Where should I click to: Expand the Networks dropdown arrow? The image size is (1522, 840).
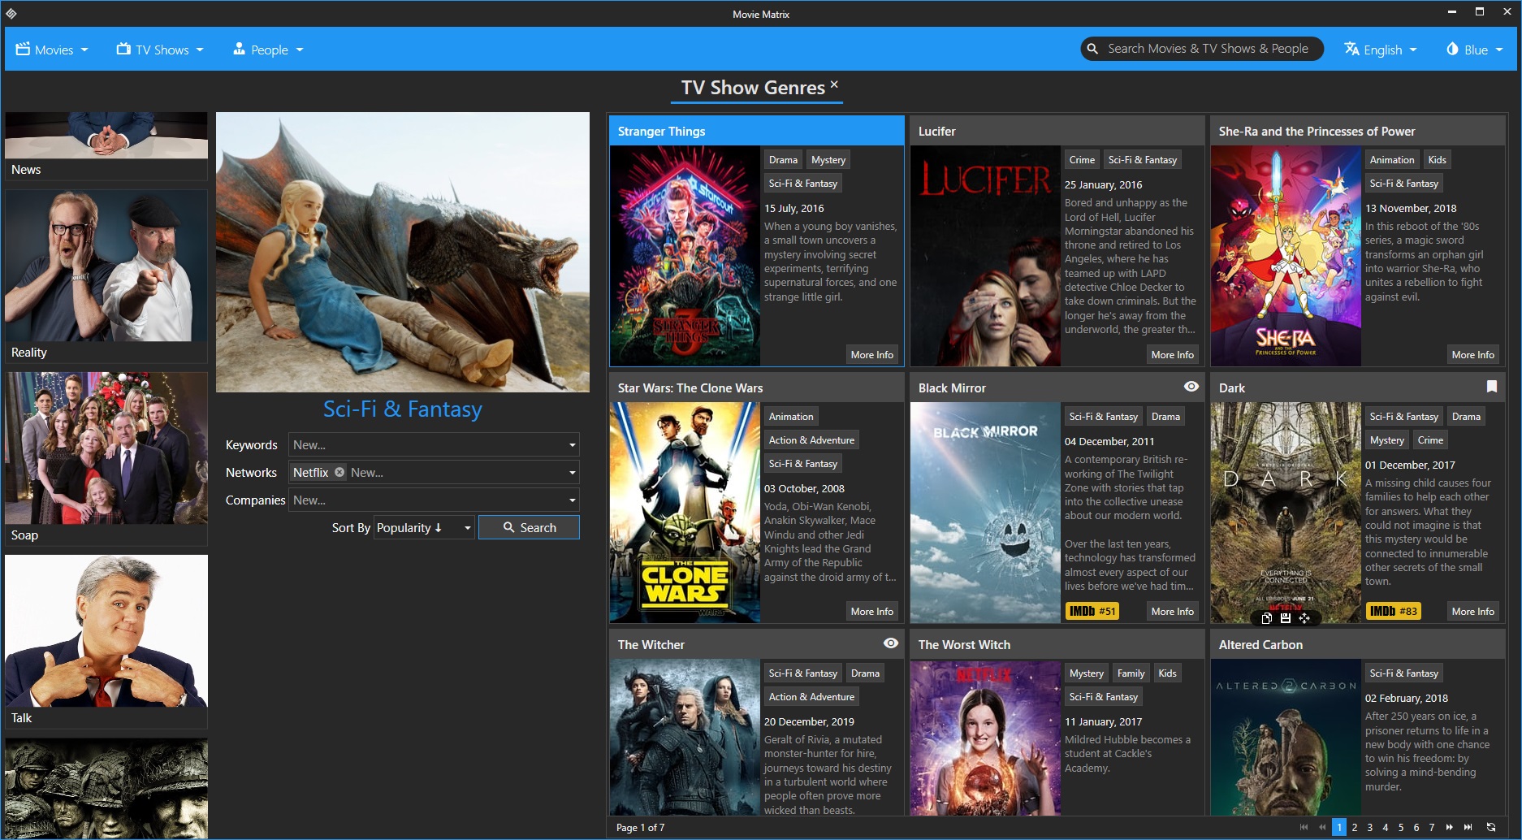tap(572, 473)
